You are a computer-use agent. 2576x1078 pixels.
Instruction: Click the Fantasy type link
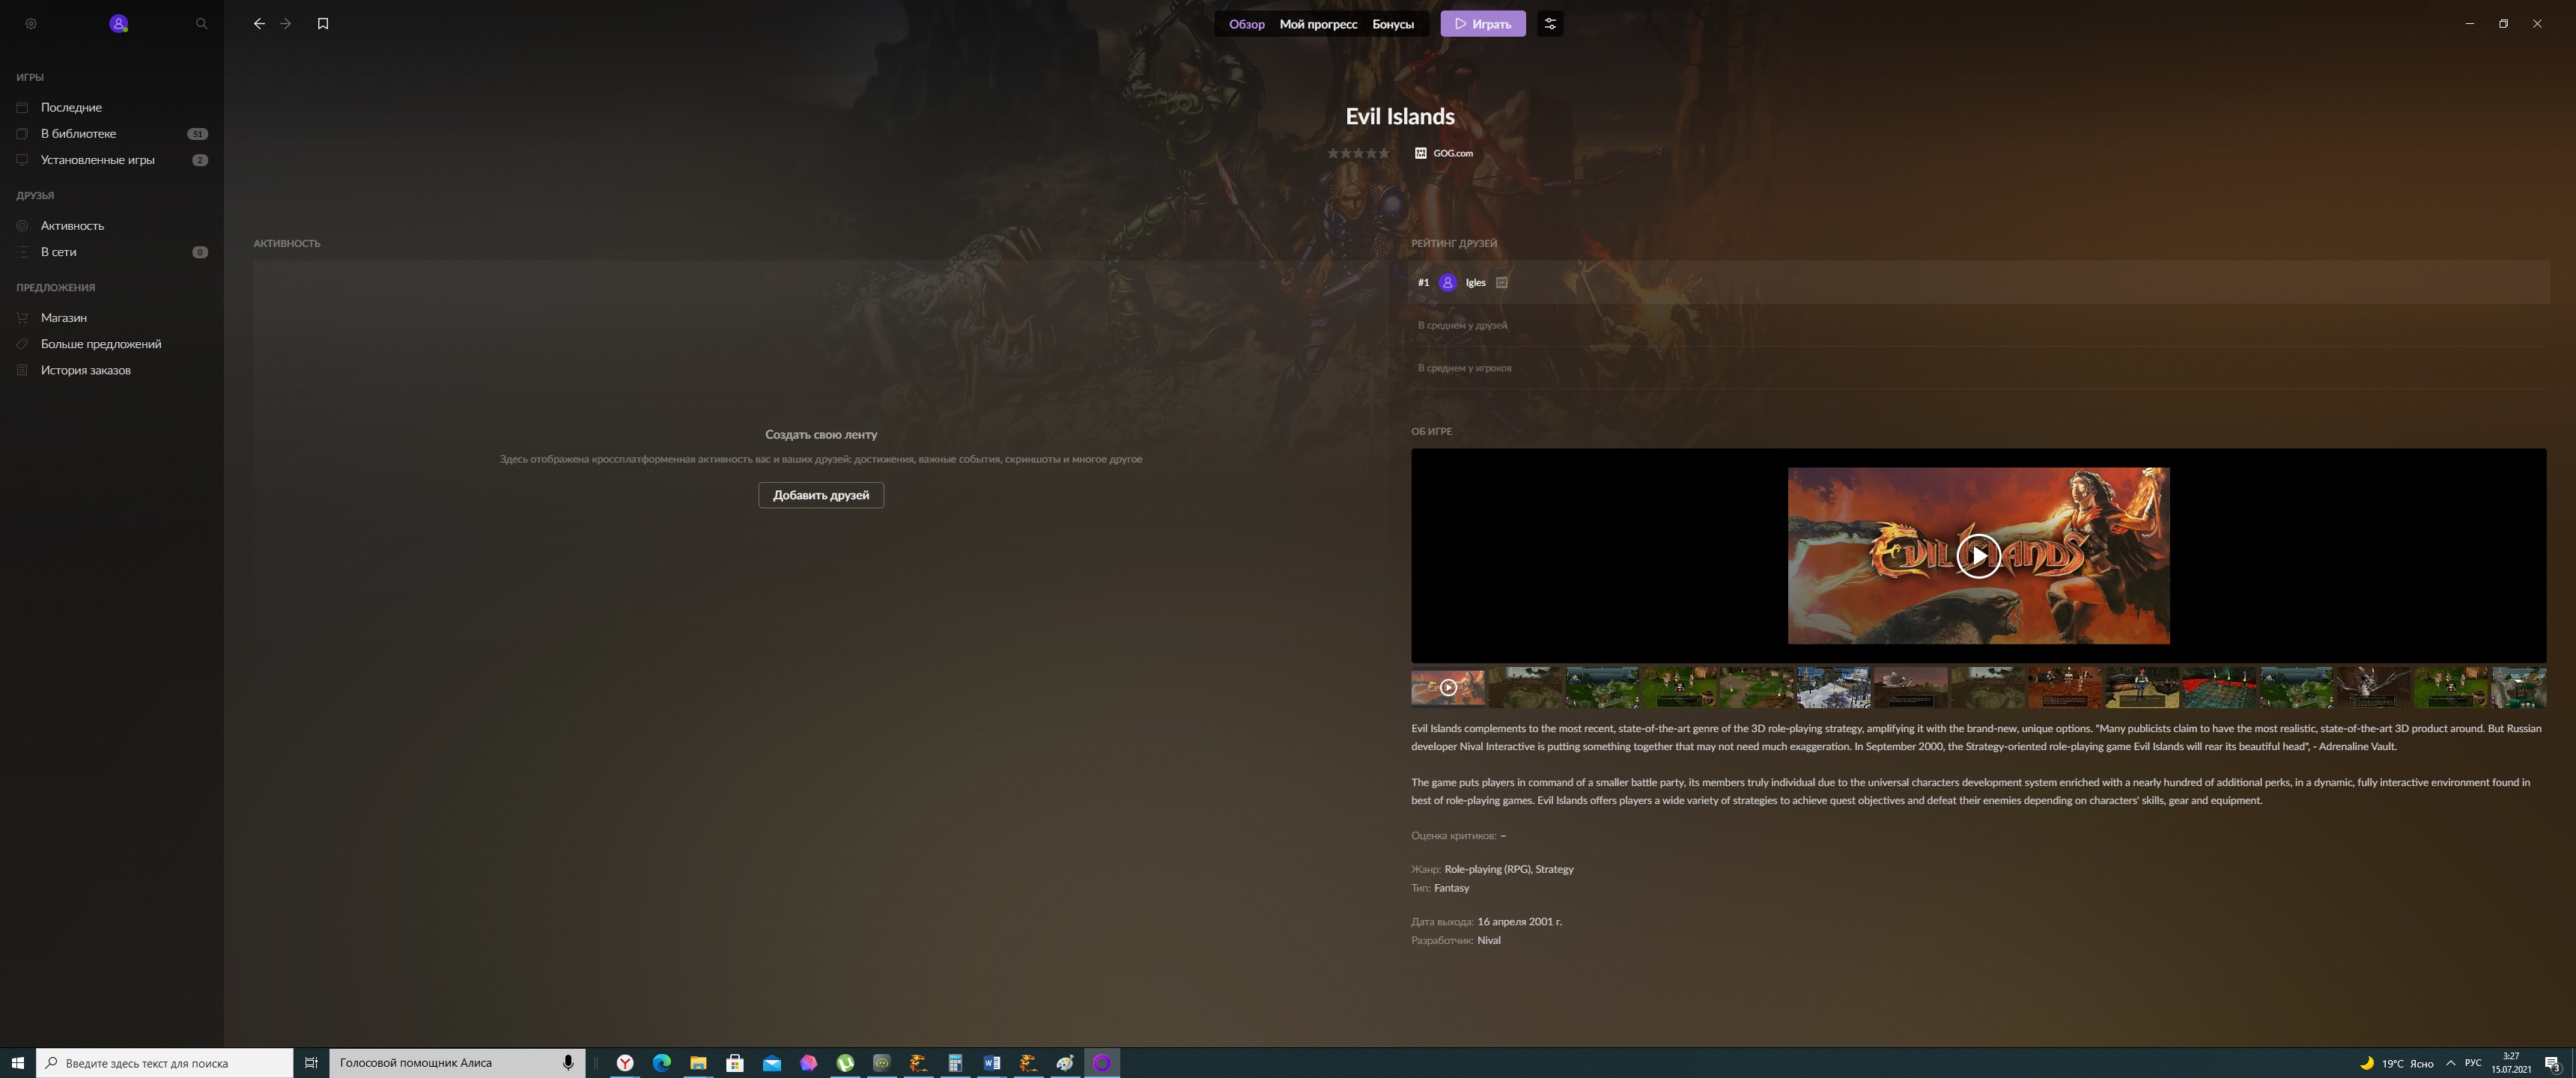pos(1451,888)
